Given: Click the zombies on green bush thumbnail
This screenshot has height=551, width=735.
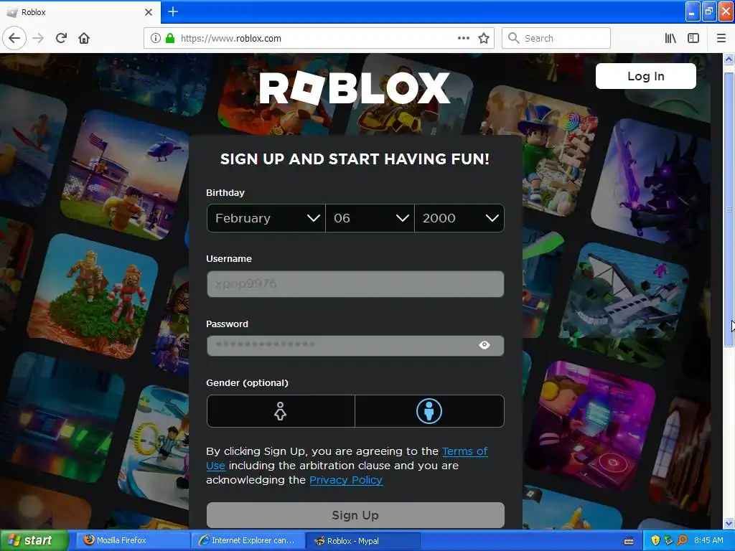Looking at the screenshot, I should 93,296.
